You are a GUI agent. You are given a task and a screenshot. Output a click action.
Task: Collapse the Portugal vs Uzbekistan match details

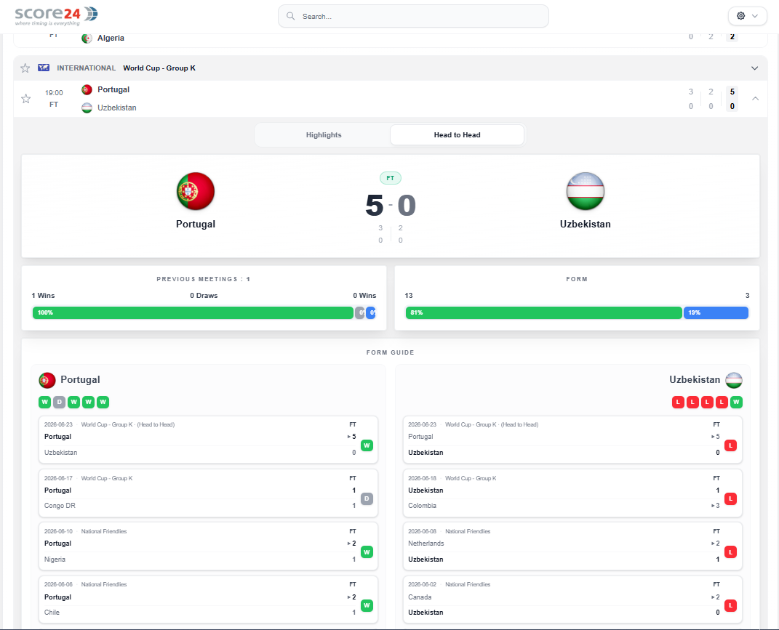(x=755, y=98)
